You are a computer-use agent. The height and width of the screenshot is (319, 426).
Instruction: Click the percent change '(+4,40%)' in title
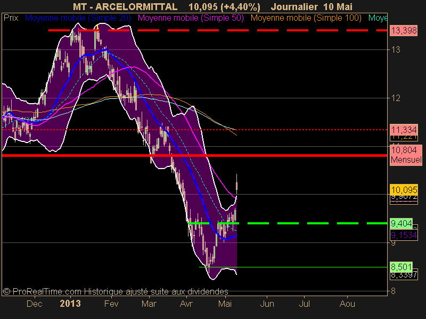pos(241,6)
